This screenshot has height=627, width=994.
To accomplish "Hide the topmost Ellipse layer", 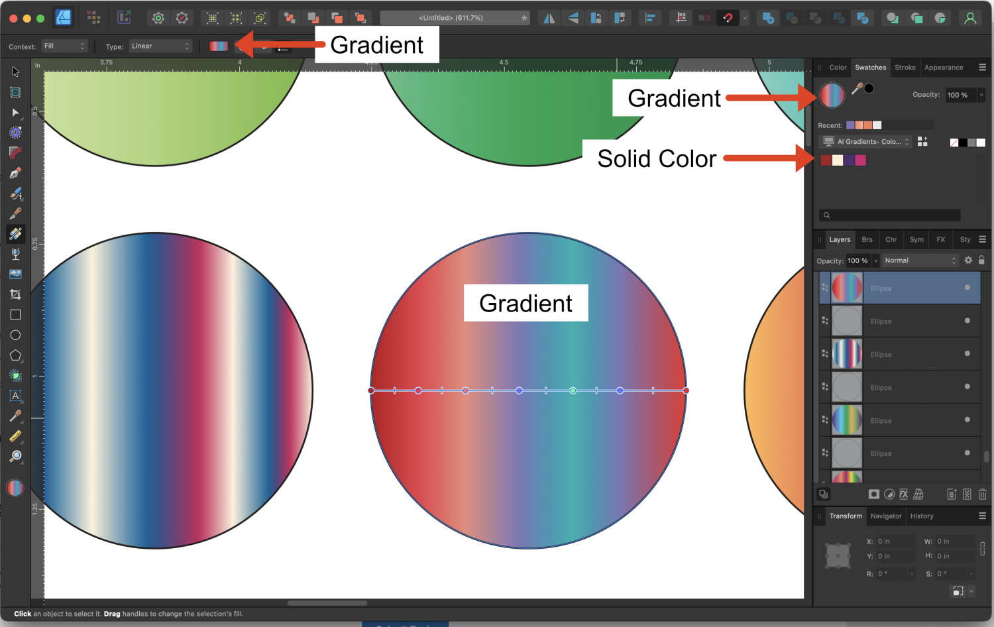I will coord(967,288).
